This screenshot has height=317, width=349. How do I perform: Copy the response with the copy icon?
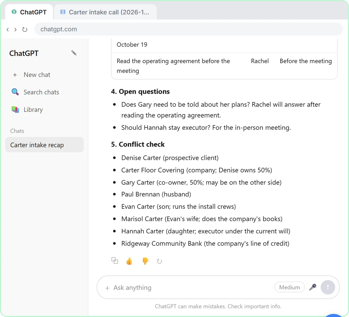(x=115, y=260)
